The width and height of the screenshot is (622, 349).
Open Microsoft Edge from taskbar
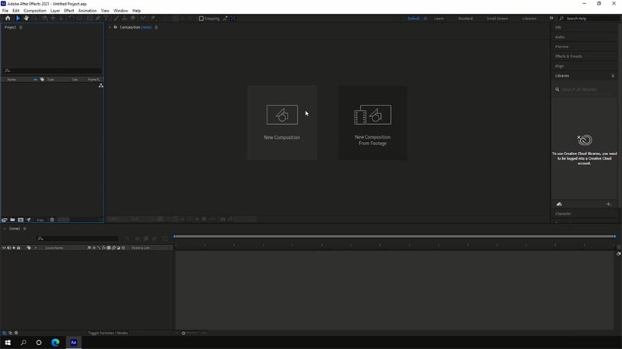(x=55, y=343)
